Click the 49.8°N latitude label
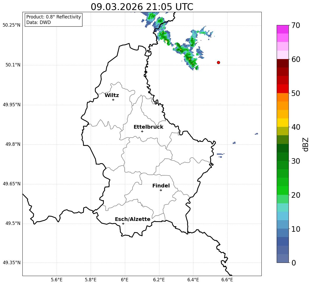This screenshot has height=285, width=312. 13,144
